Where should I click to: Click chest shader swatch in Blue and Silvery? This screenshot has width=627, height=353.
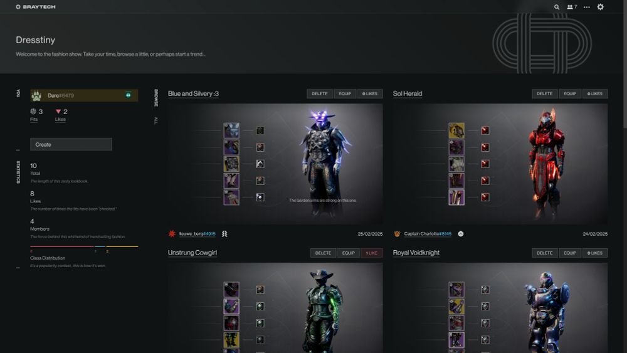pos(260,164)
